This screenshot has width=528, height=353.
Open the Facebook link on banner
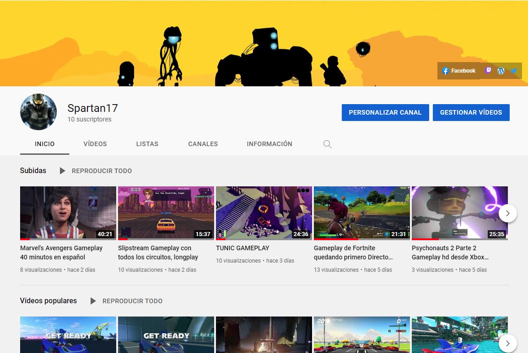point(458,71)
